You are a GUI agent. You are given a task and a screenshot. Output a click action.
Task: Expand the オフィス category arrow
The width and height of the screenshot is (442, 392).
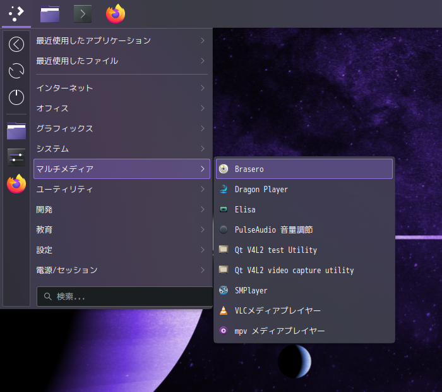point(203,108)
